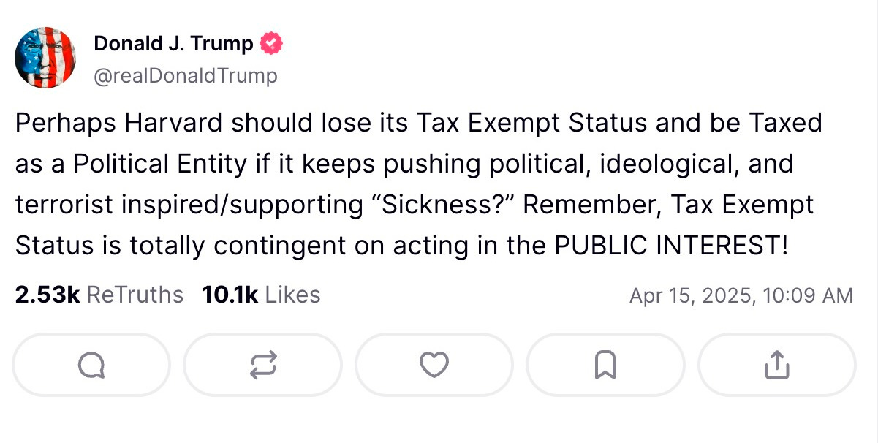Select the heart outline to favorite
Viewport: 878px width, 443px height.
(x=434, y=365)
